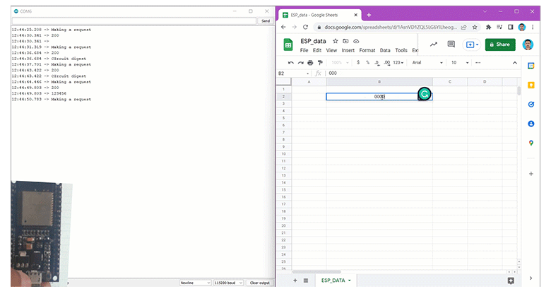Format cell as currency with dollar icon

click(x=358, y=62)
